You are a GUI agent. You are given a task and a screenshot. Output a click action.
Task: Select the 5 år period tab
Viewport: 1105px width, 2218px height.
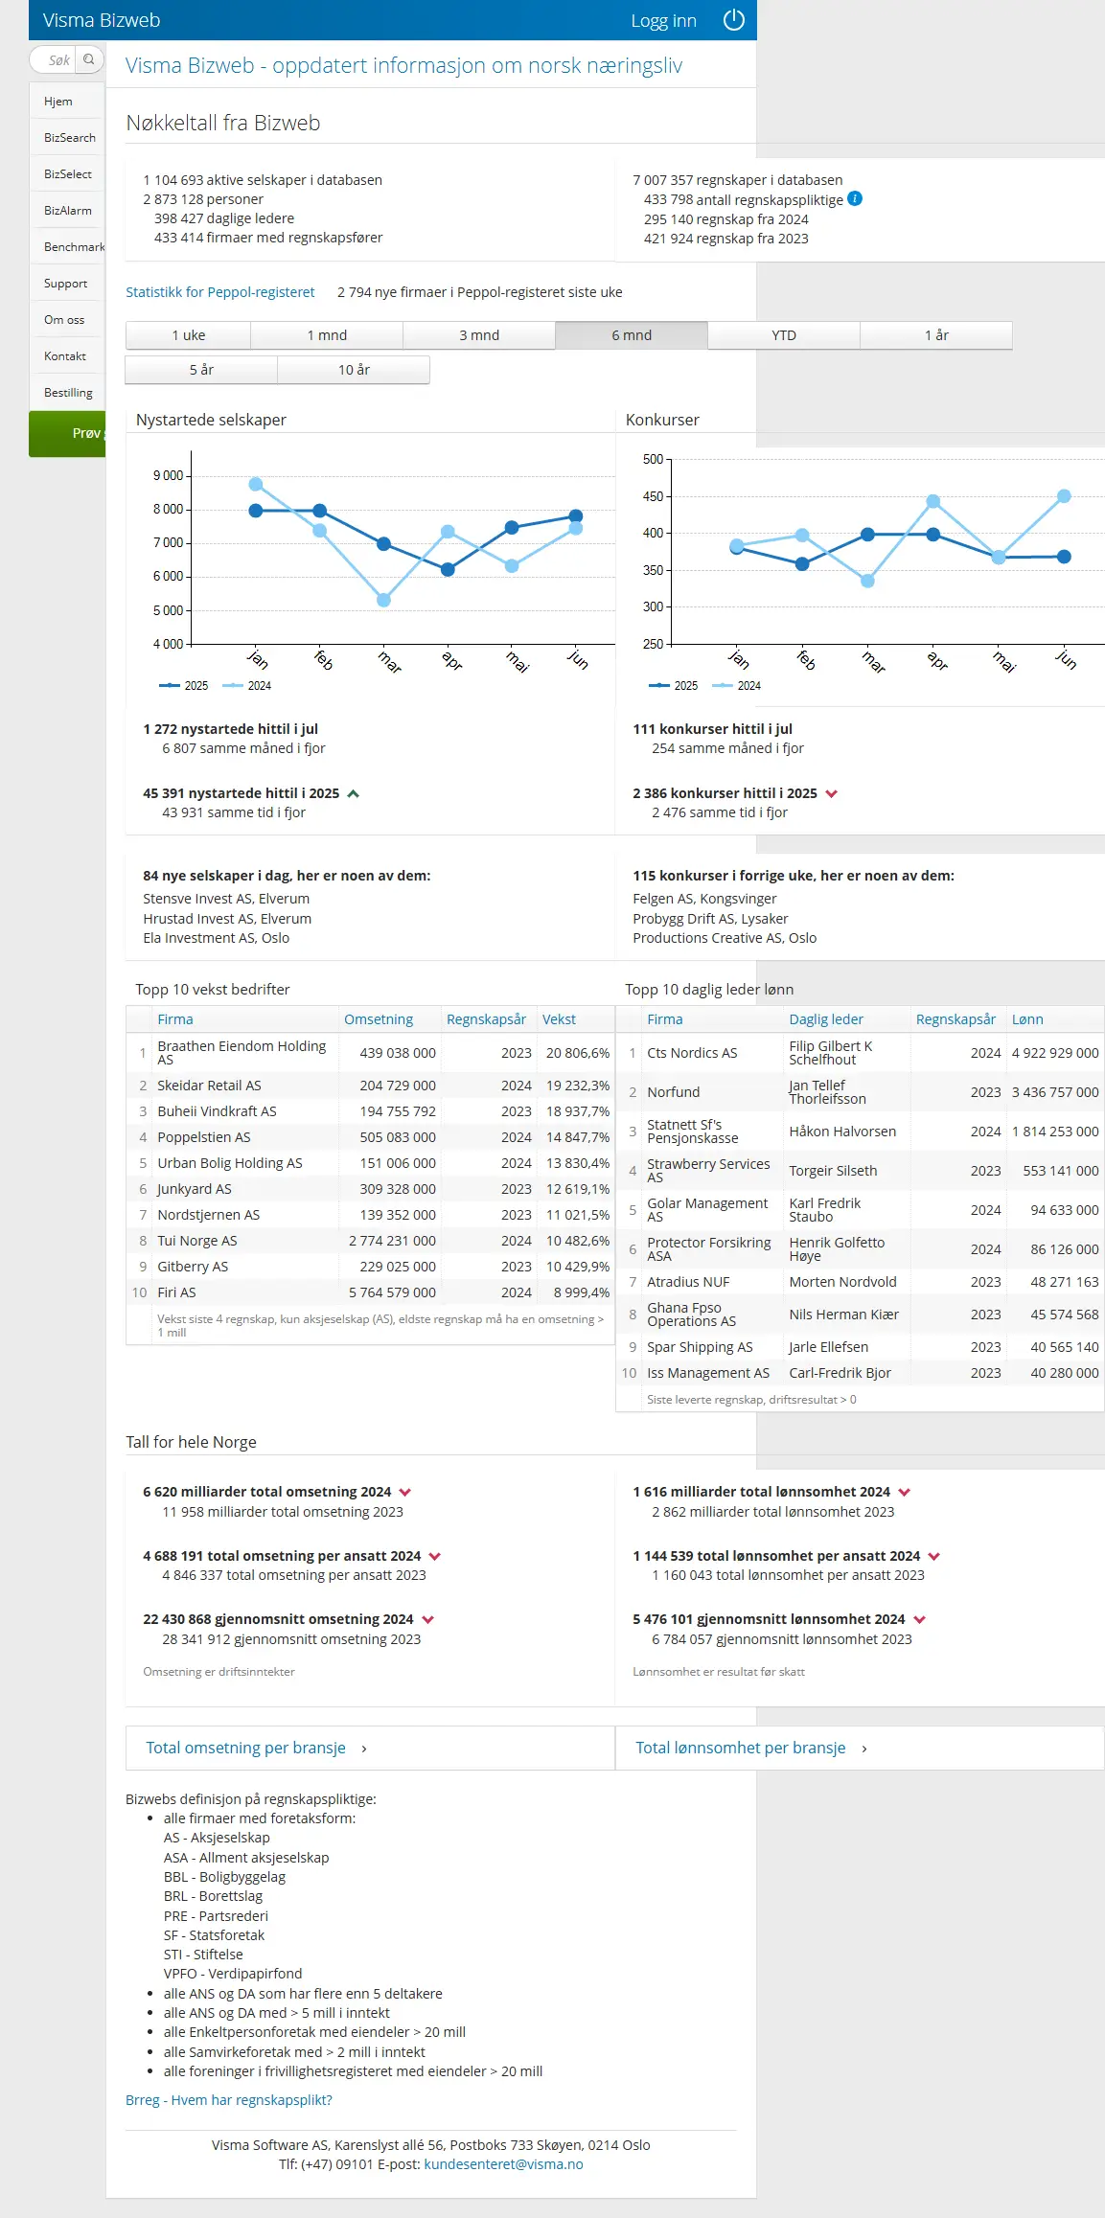tap(201, 370)
